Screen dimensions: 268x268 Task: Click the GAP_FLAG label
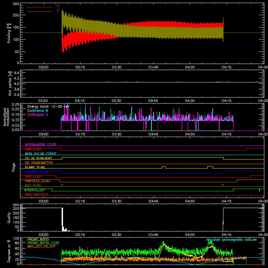coord(33,149)
